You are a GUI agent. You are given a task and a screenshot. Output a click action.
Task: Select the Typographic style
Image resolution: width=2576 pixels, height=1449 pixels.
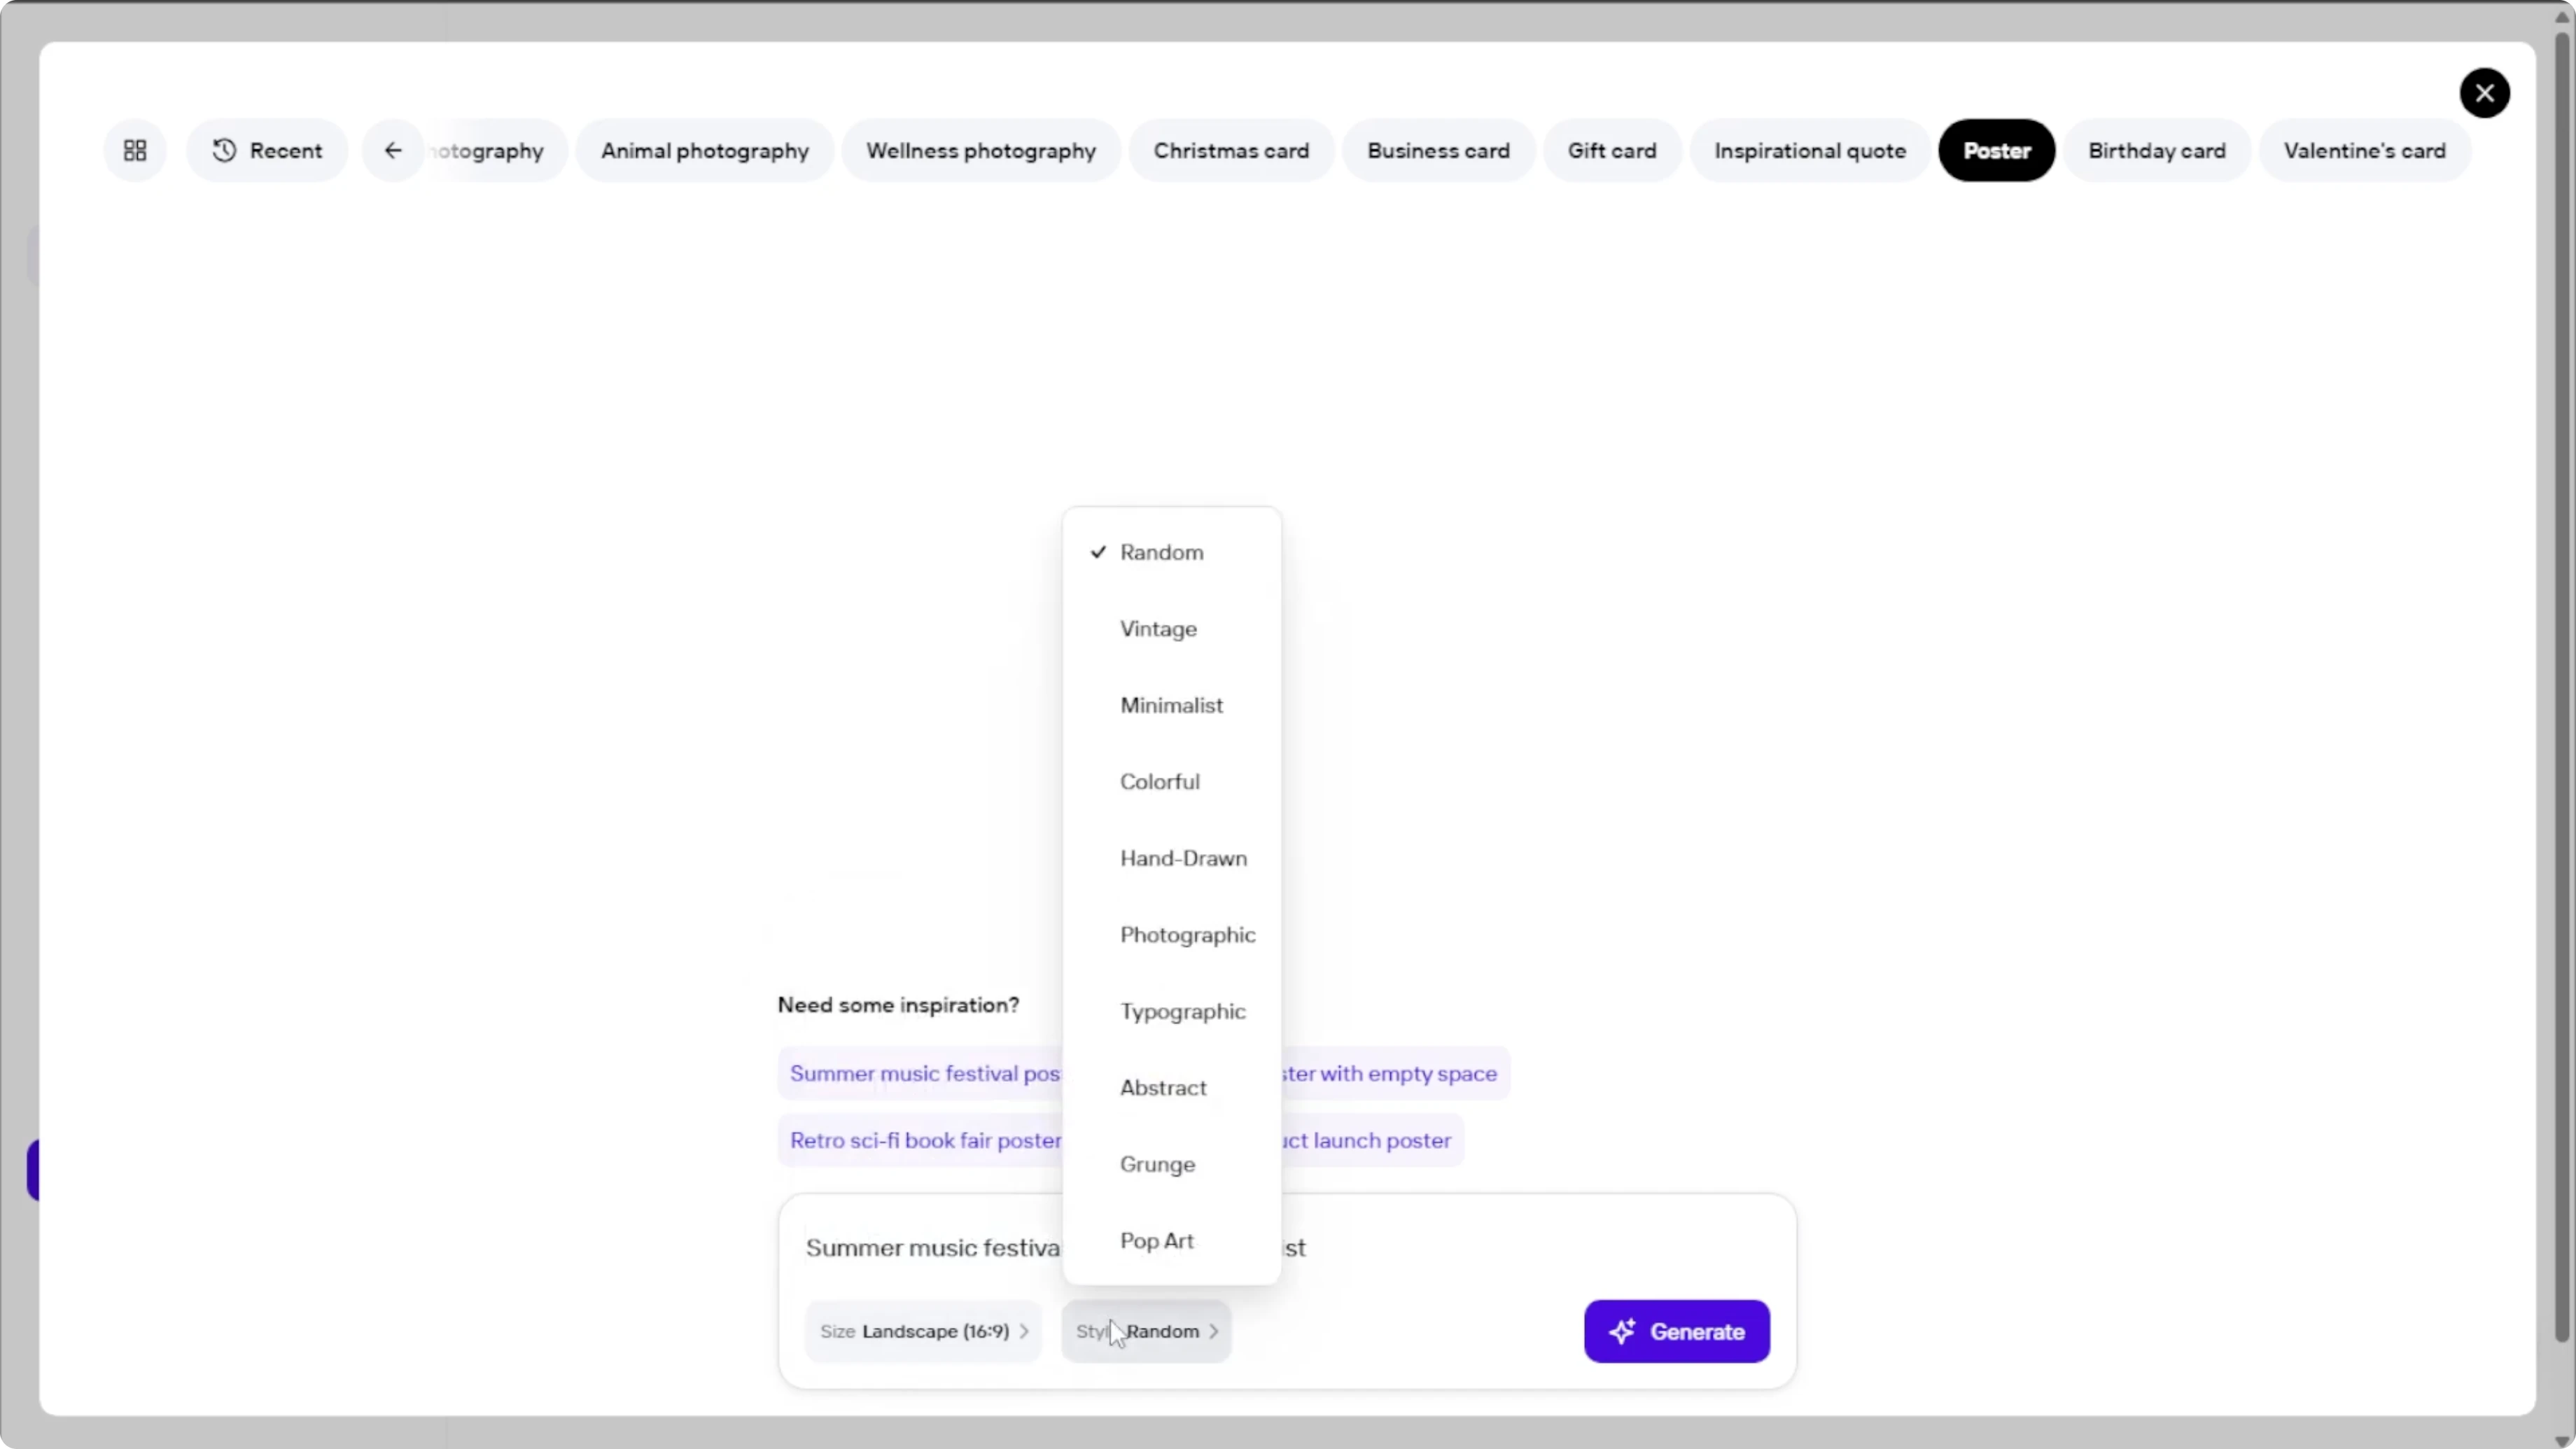[1171, 1011]
